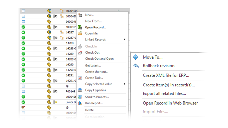Click the Move To arrows icon

(135, 57)
